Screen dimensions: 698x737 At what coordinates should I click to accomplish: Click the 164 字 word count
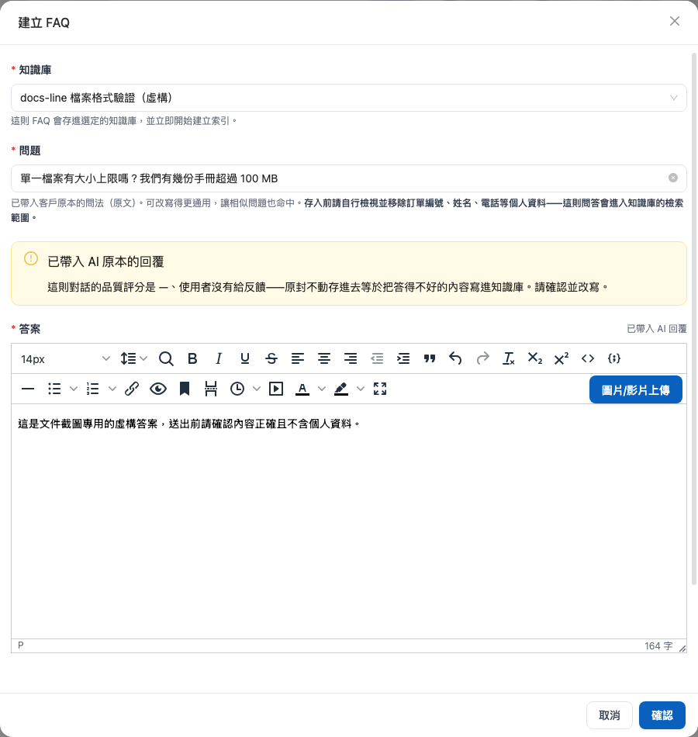tap(658, 645)
